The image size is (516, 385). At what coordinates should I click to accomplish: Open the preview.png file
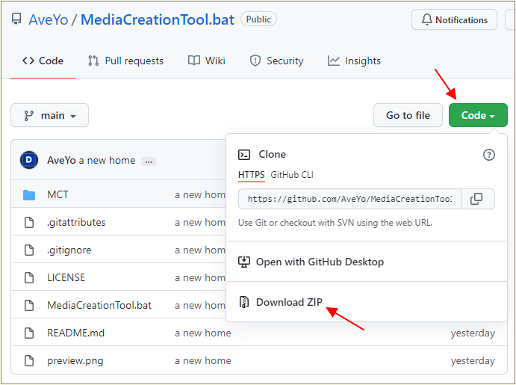[x=75, y=361]
